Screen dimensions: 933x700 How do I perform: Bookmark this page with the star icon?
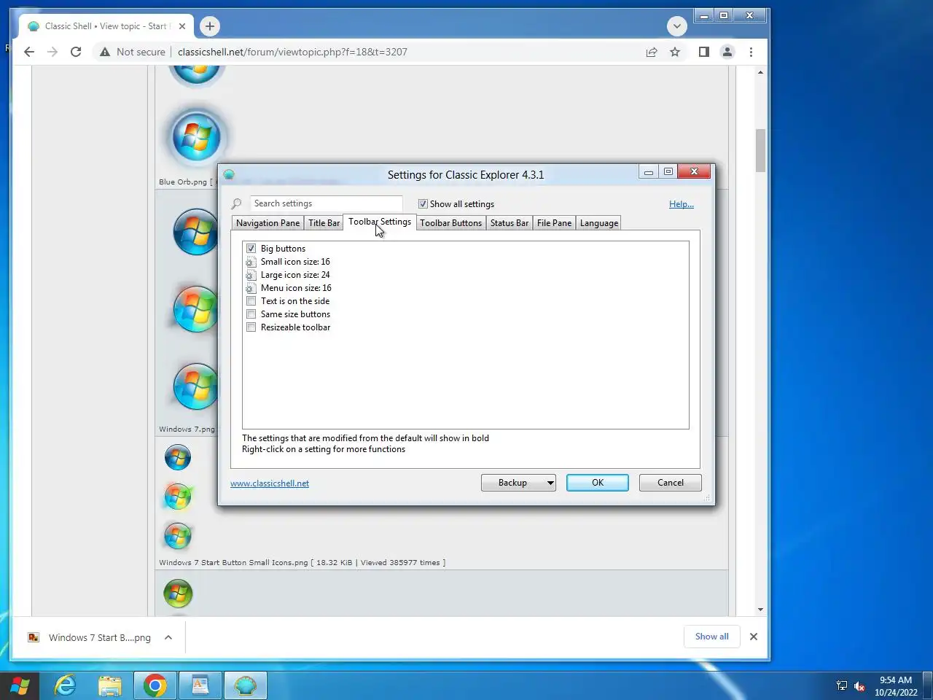pyautogui.click(x=675, y=52)
